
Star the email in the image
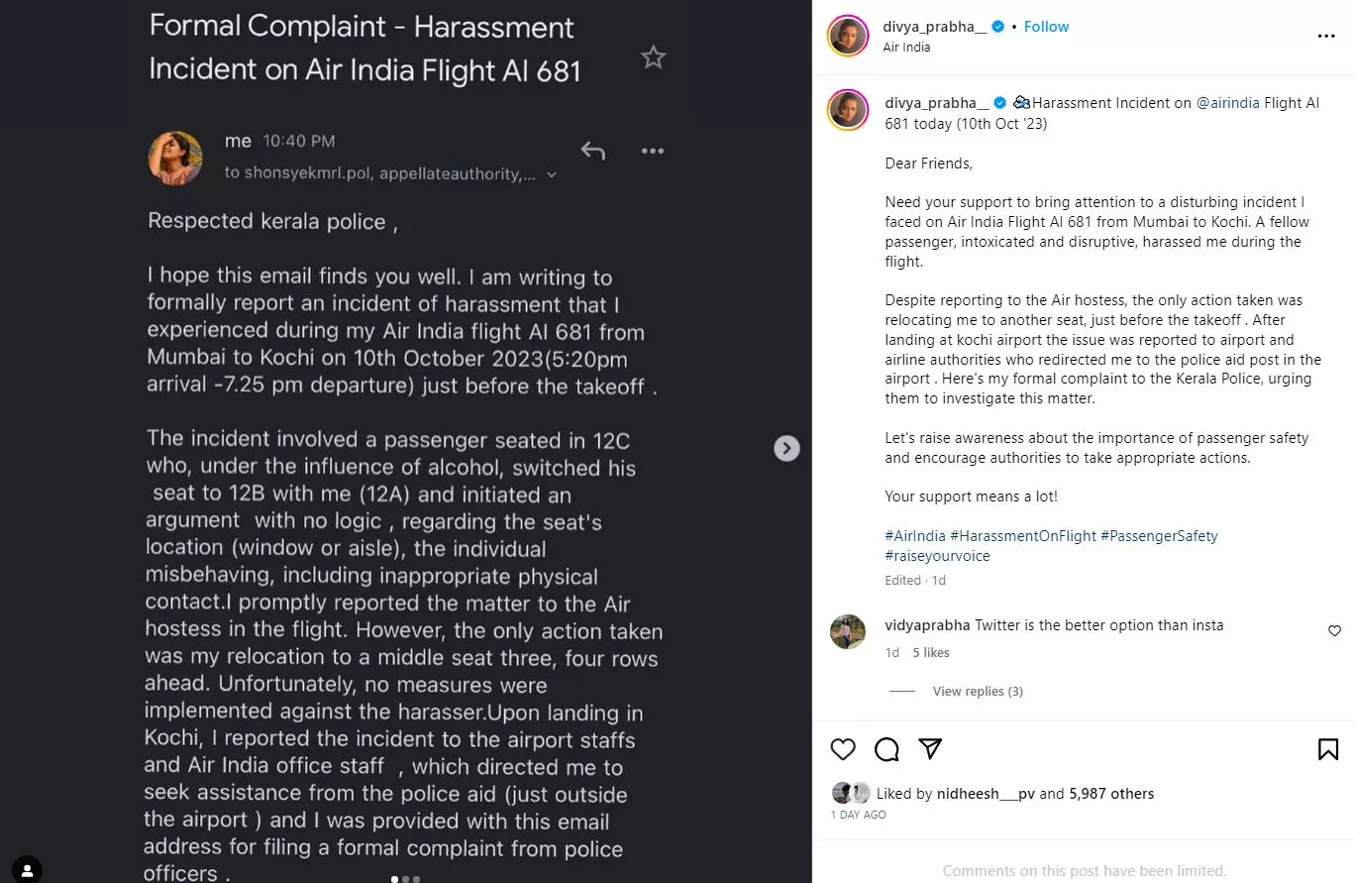653,57
